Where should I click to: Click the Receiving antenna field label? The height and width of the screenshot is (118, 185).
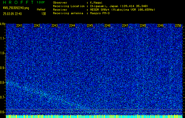click(x=68, y=13)
